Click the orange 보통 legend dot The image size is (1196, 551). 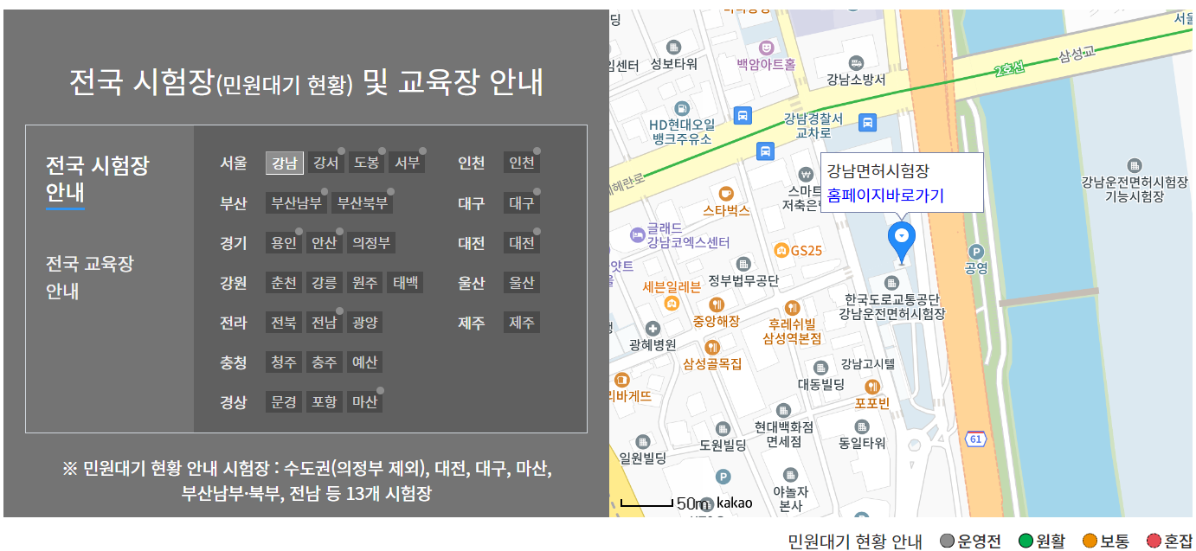pos(1090,541)
